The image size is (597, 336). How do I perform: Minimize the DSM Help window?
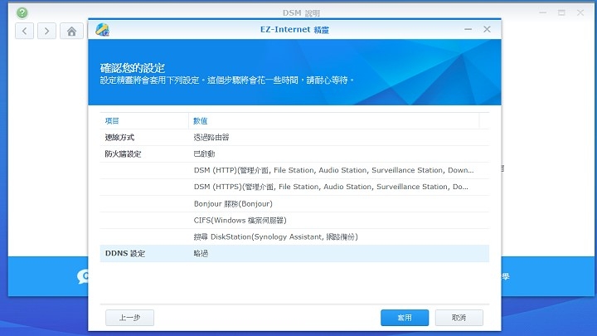tap(543, 12)
